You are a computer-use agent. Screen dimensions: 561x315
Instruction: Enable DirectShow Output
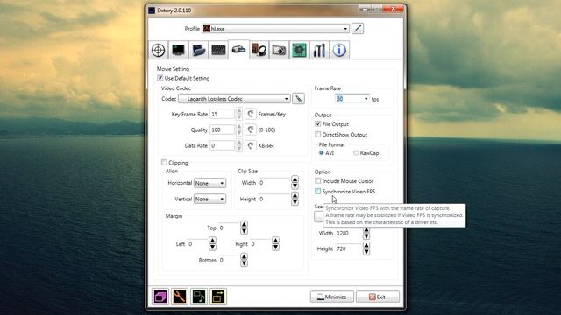click(317, 134)
